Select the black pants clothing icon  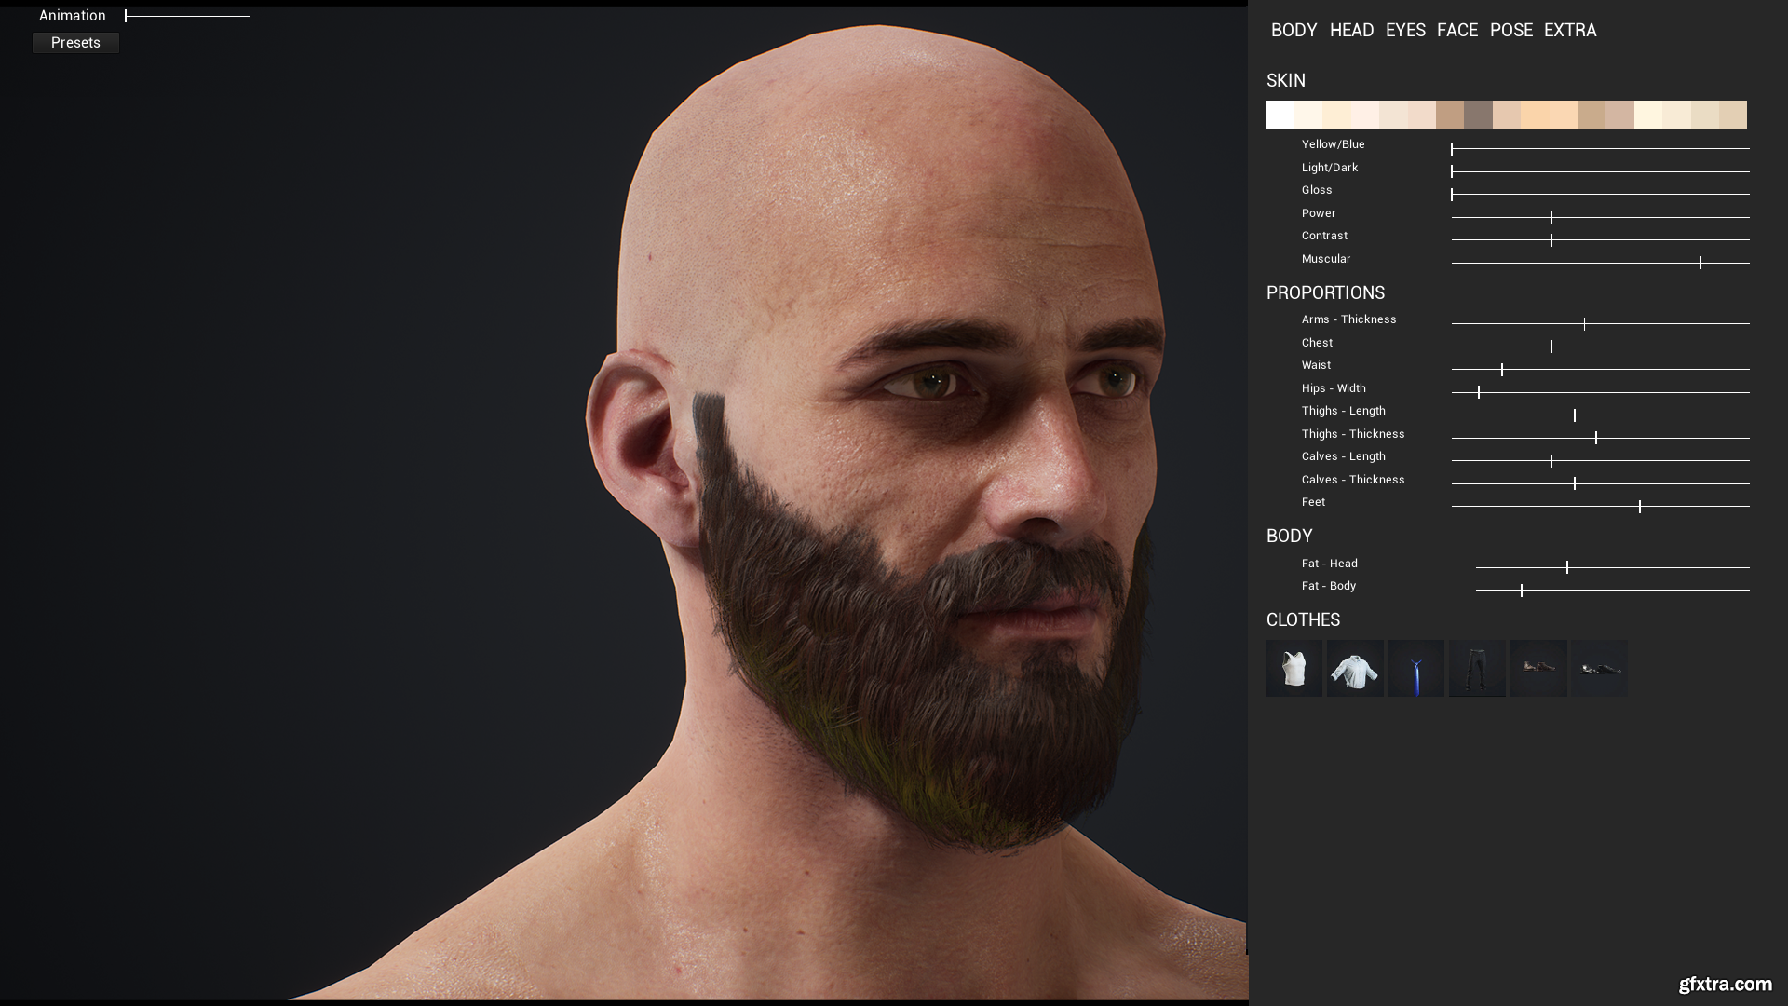[1477, 668]
